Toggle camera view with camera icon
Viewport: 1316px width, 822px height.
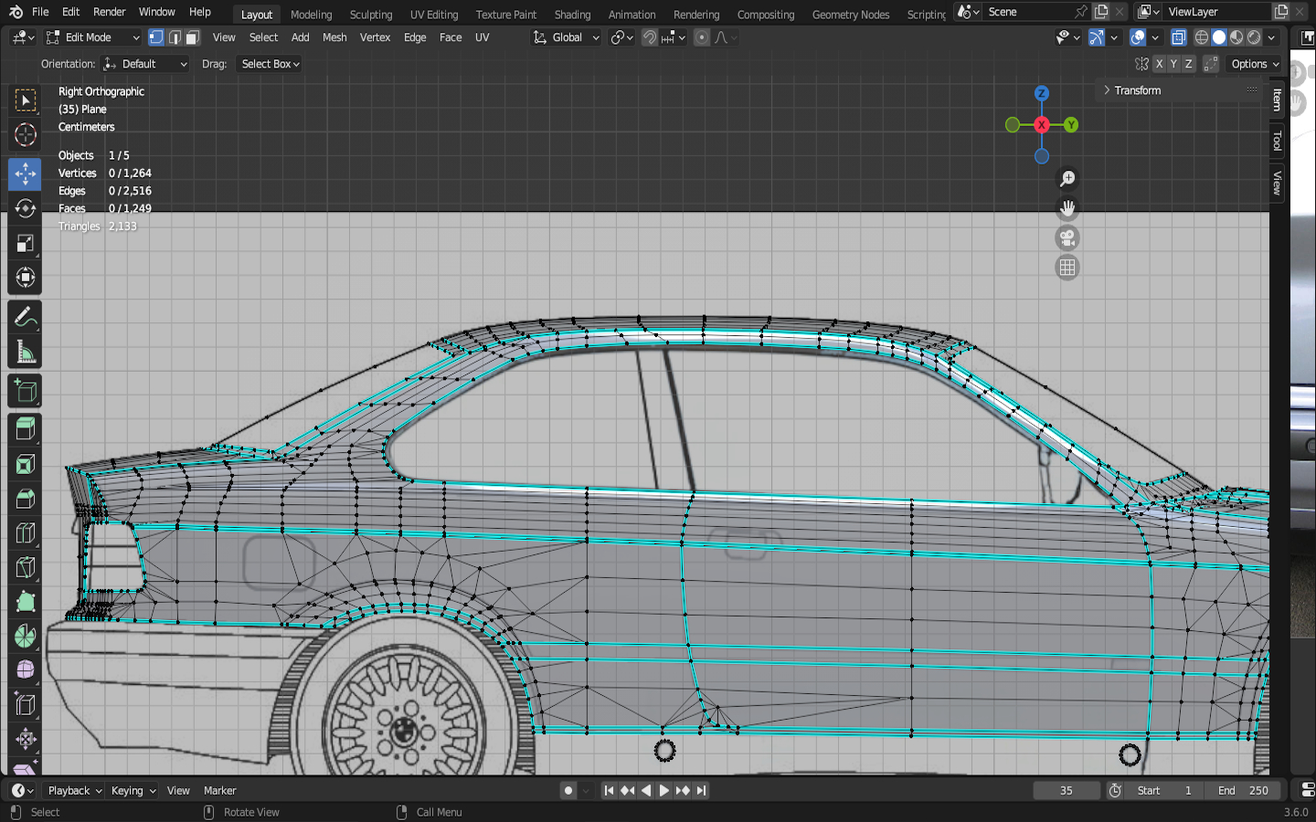[1067, 238]
